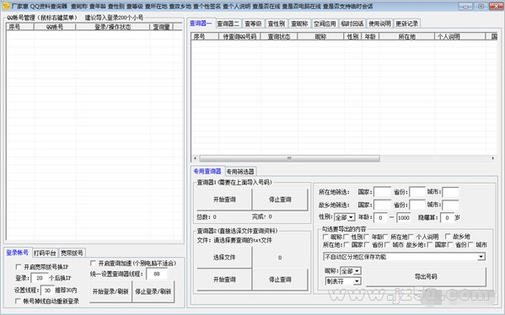The width and height of the screenshot is (505, 315).
Task: Click 故乡地筛选 国家 input field
Action: [x=382, y=205]
